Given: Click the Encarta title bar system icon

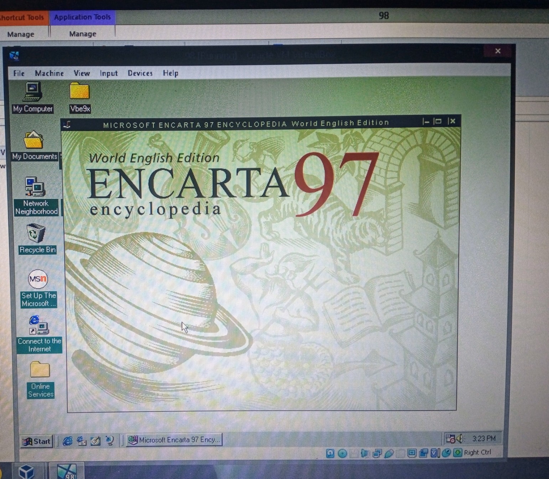Looking at the screenshot, I should click(x=67, y=125).
